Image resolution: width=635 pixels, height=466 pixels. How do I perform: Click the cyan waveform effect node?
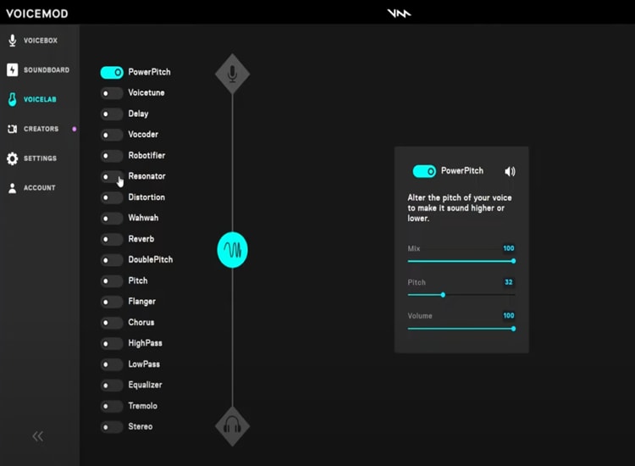coord(233,250)
